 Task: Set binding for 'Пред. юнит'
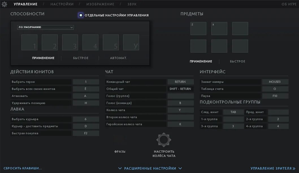(278, 112)
